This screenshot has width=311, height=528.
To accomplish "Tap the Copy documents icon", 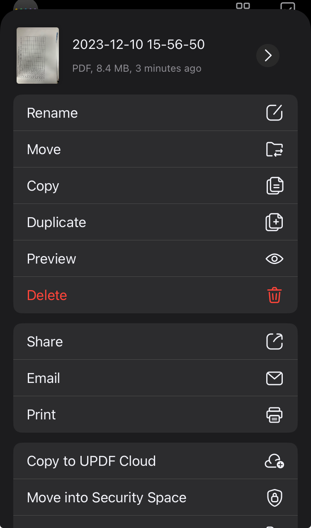I will 274,186.
